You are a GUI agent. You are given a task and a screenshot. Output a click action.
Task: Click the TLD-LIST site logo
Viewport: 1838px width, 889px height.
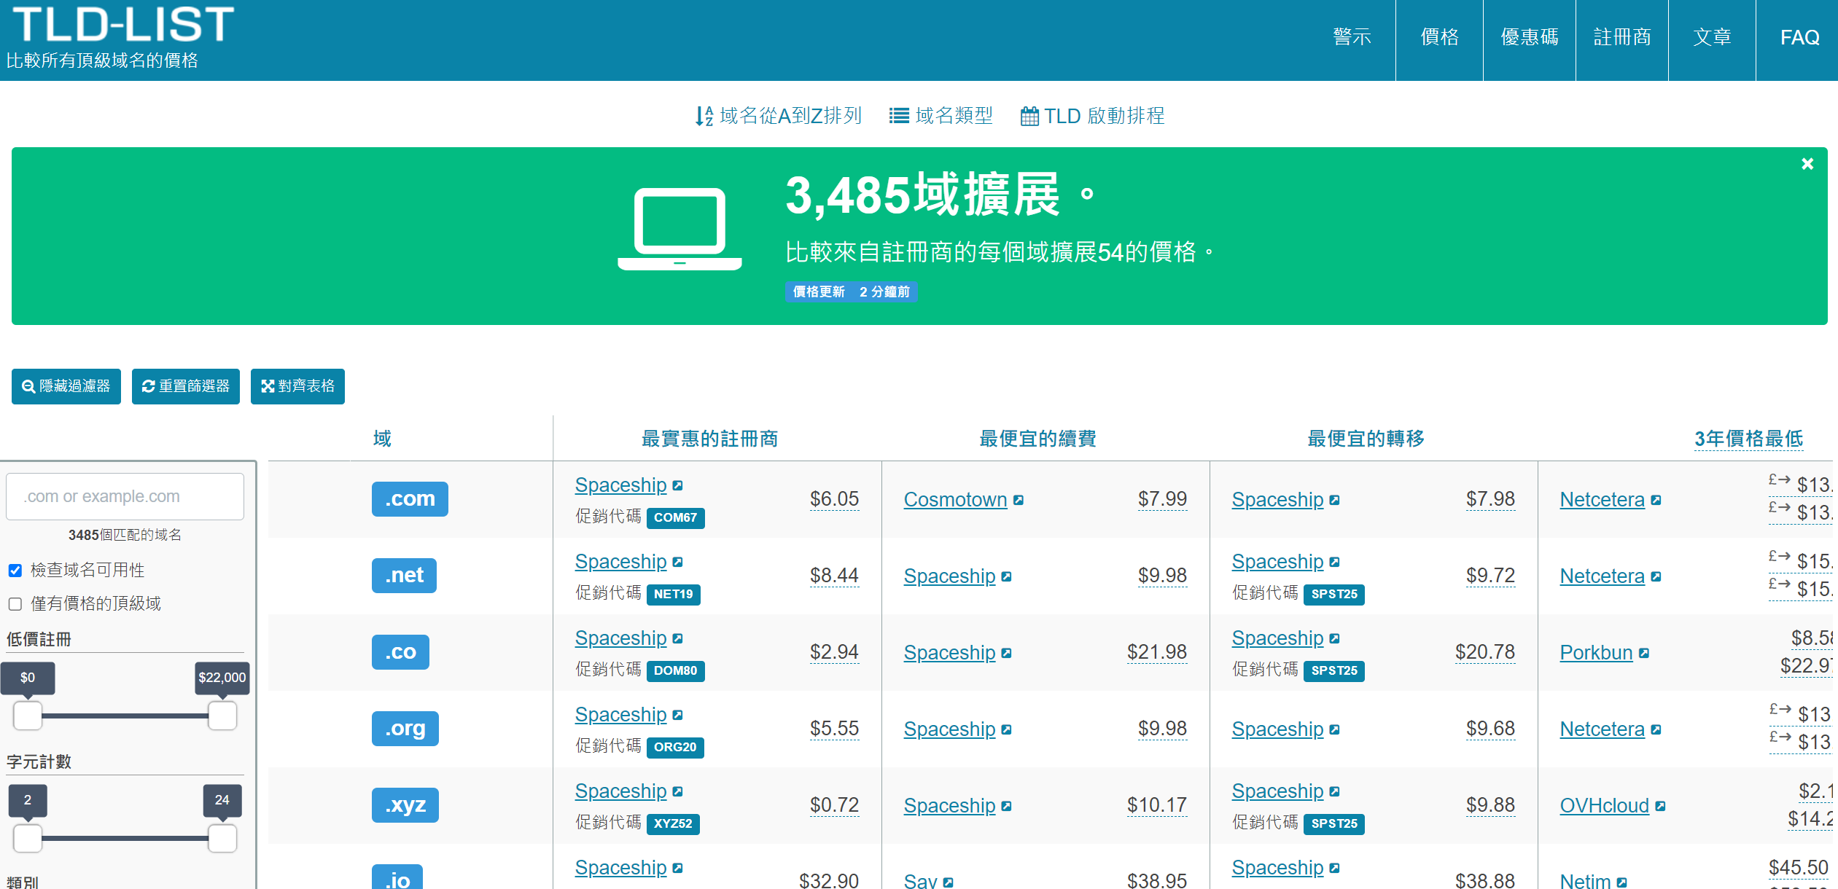coord(123,24)
